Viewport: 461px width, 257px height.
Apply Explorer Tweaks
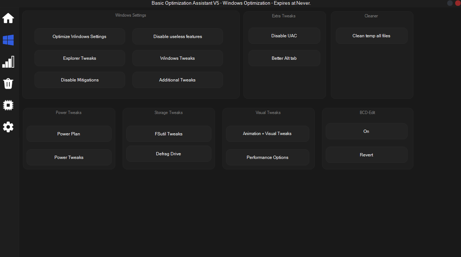[x=79, y=58]
